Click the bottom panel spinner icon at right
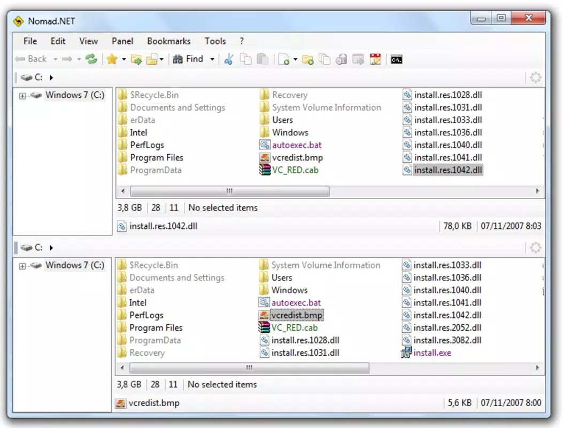 [x=535, y=247]
